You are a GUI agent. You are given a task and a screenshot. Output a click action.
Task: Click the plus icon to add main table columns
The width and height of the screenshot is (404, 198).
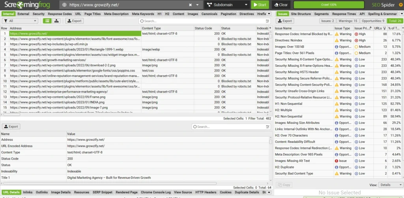click(270, 28)
